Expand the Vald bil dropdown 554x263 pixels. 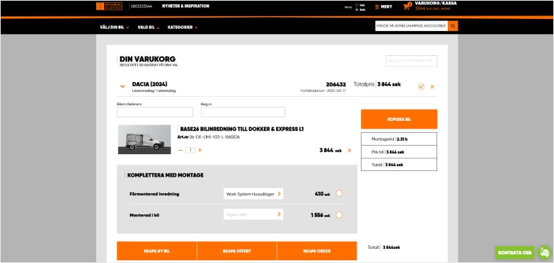149,27
